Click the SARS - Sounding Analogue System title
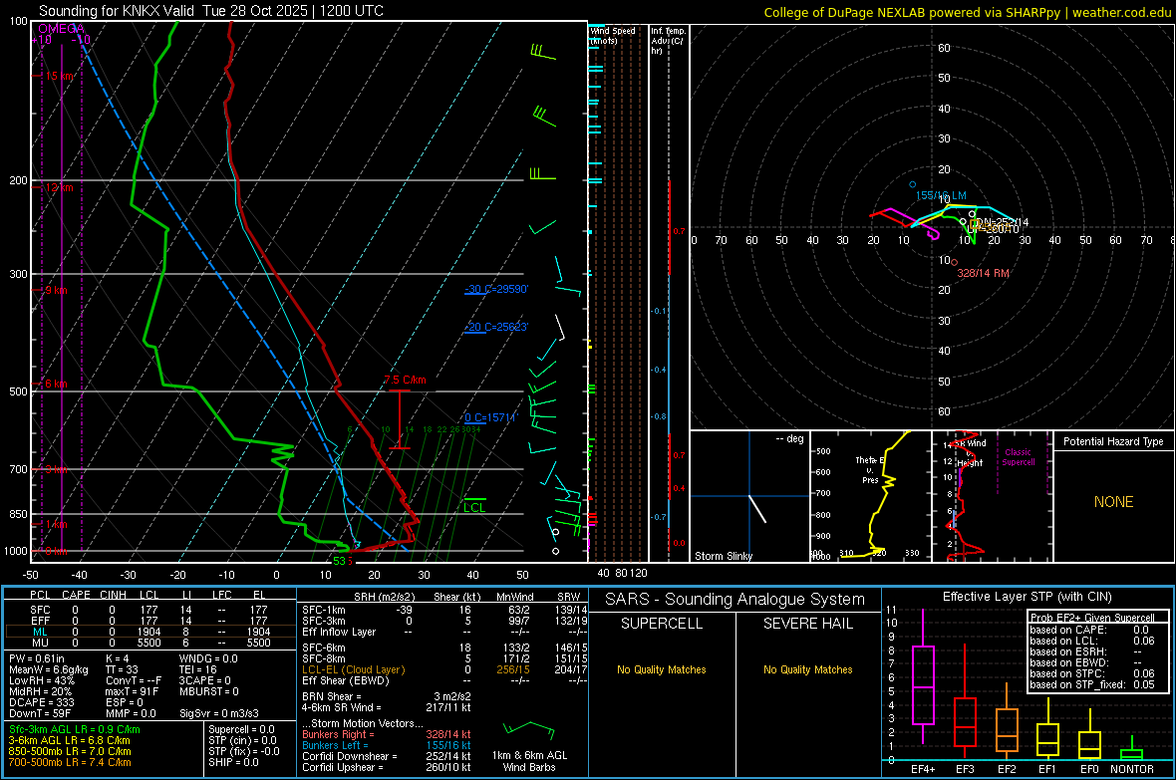1176x780 pixels. tap(735, 600)
